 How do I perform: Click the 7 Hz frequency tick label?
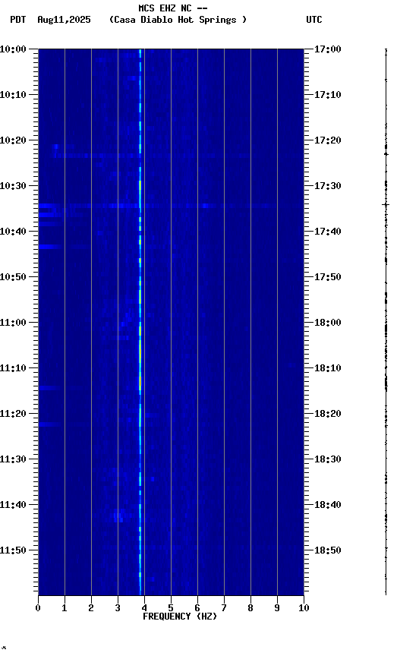224,608
